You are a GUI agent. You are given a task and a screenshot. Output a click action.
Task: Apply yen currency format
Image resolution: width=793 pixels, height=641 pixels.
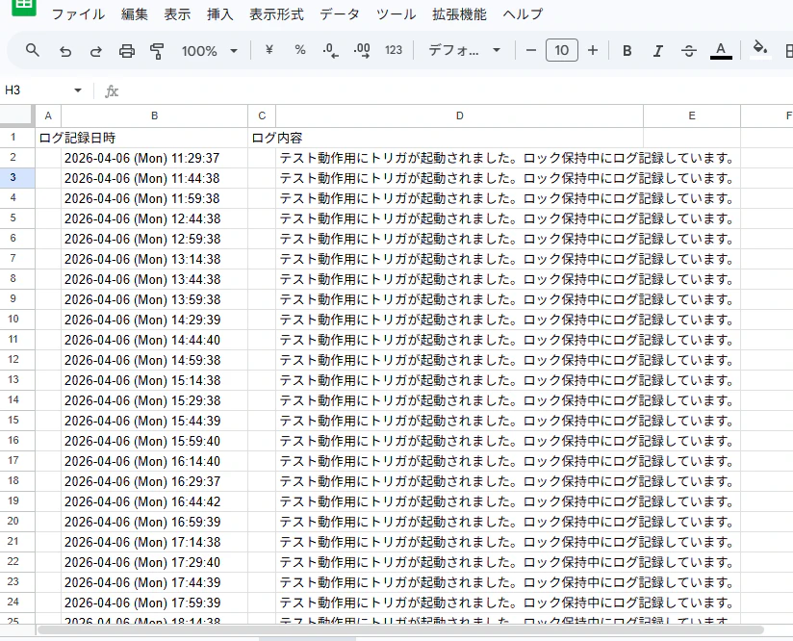[x=269, y=50]
